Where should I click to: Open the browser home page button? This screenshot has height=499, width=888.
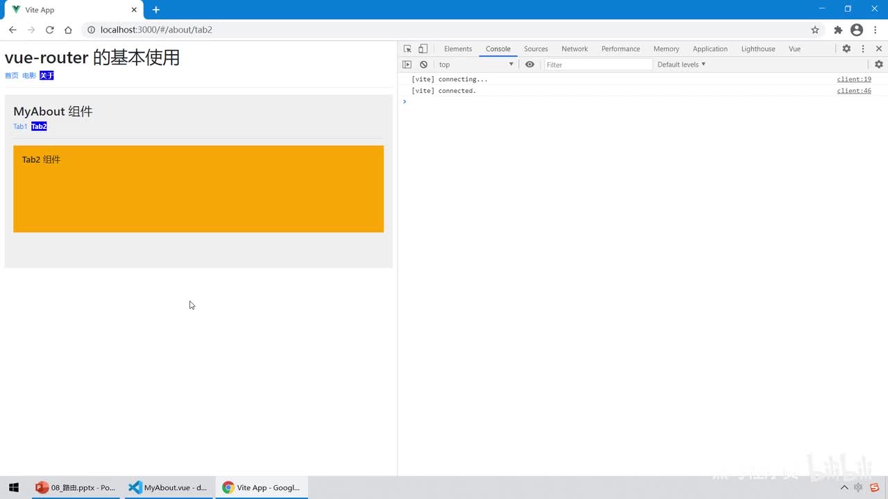(68, 30)
